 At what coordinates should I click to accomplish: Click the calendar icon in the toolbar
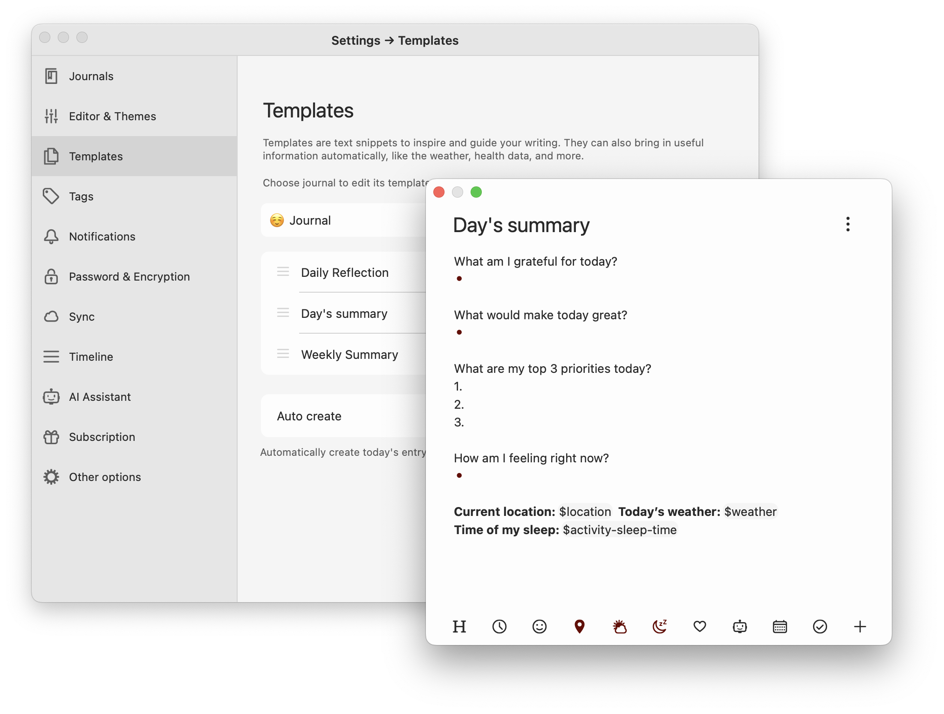click(780, 625)
